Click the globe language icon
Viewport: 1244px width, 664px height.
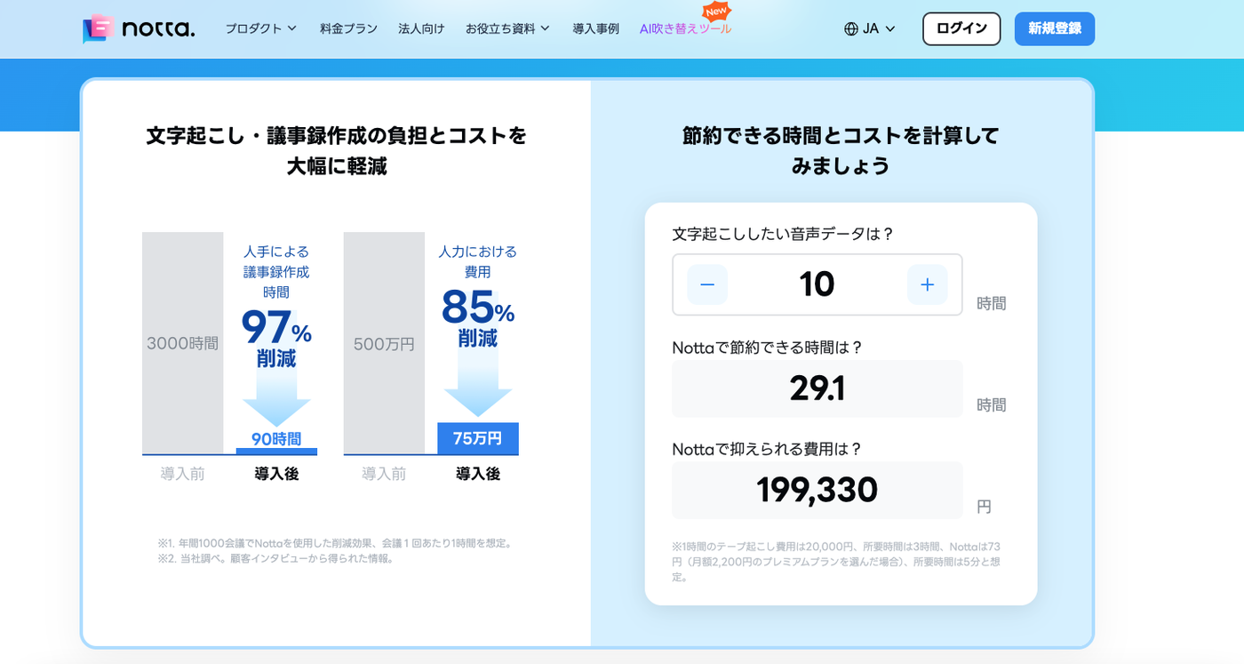click(x=850, y=28)
